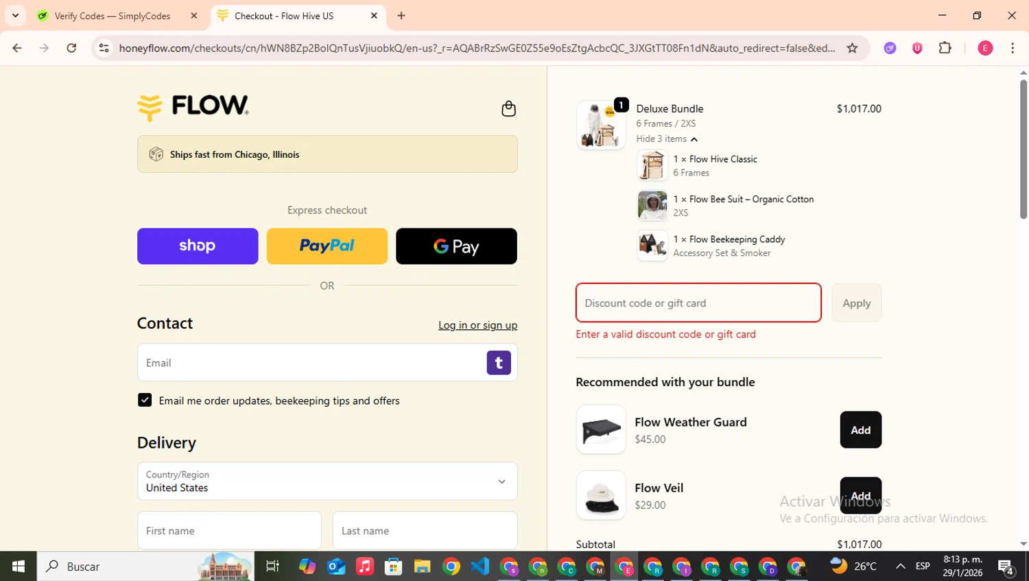Open Task View from taskbar
This screenshot has width=1029, height=581.
pos(272,566)
